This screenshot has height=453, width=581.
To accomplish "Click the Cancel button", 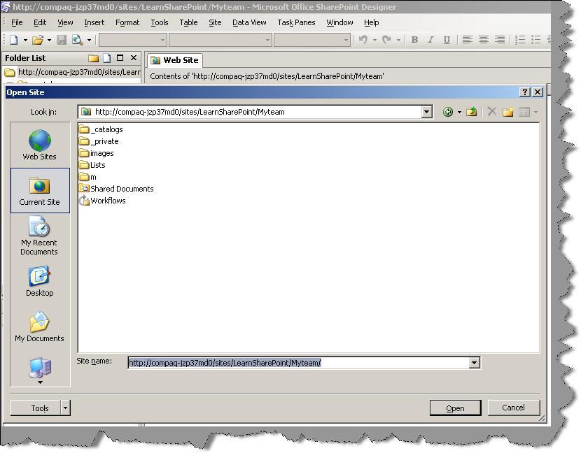I will (x=514, y=408).
